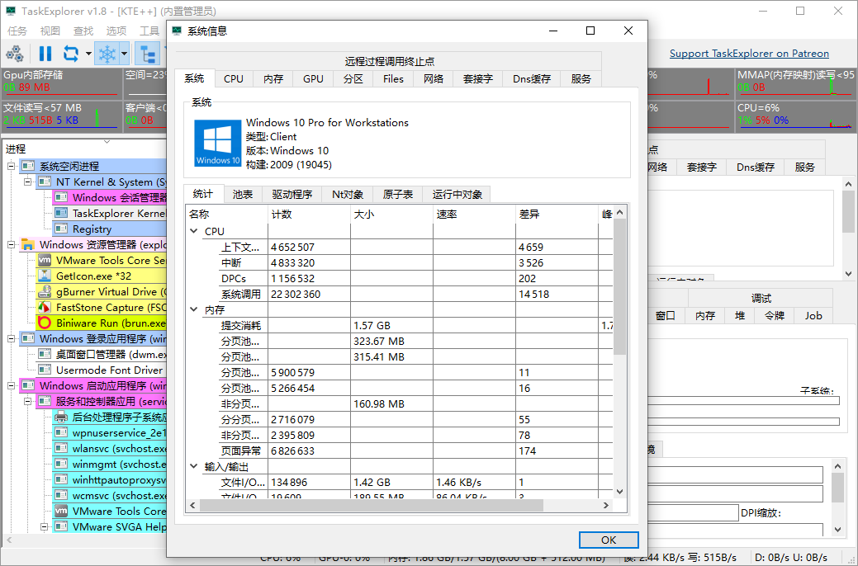Viewport: 858px width, 566px height.
Task: Click the OK button
Action: (609, 540)
